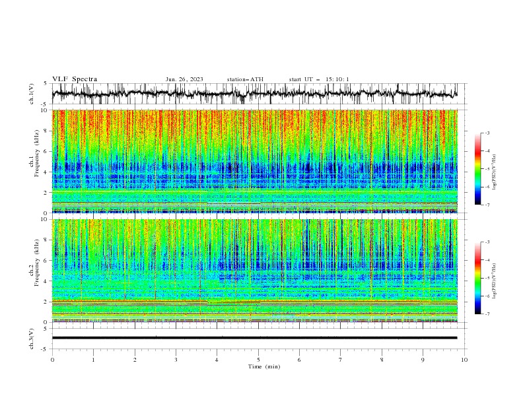Click the ch.1 spectrogram color bar
This screenshot has height=404, width=523.
coord(477,168)
